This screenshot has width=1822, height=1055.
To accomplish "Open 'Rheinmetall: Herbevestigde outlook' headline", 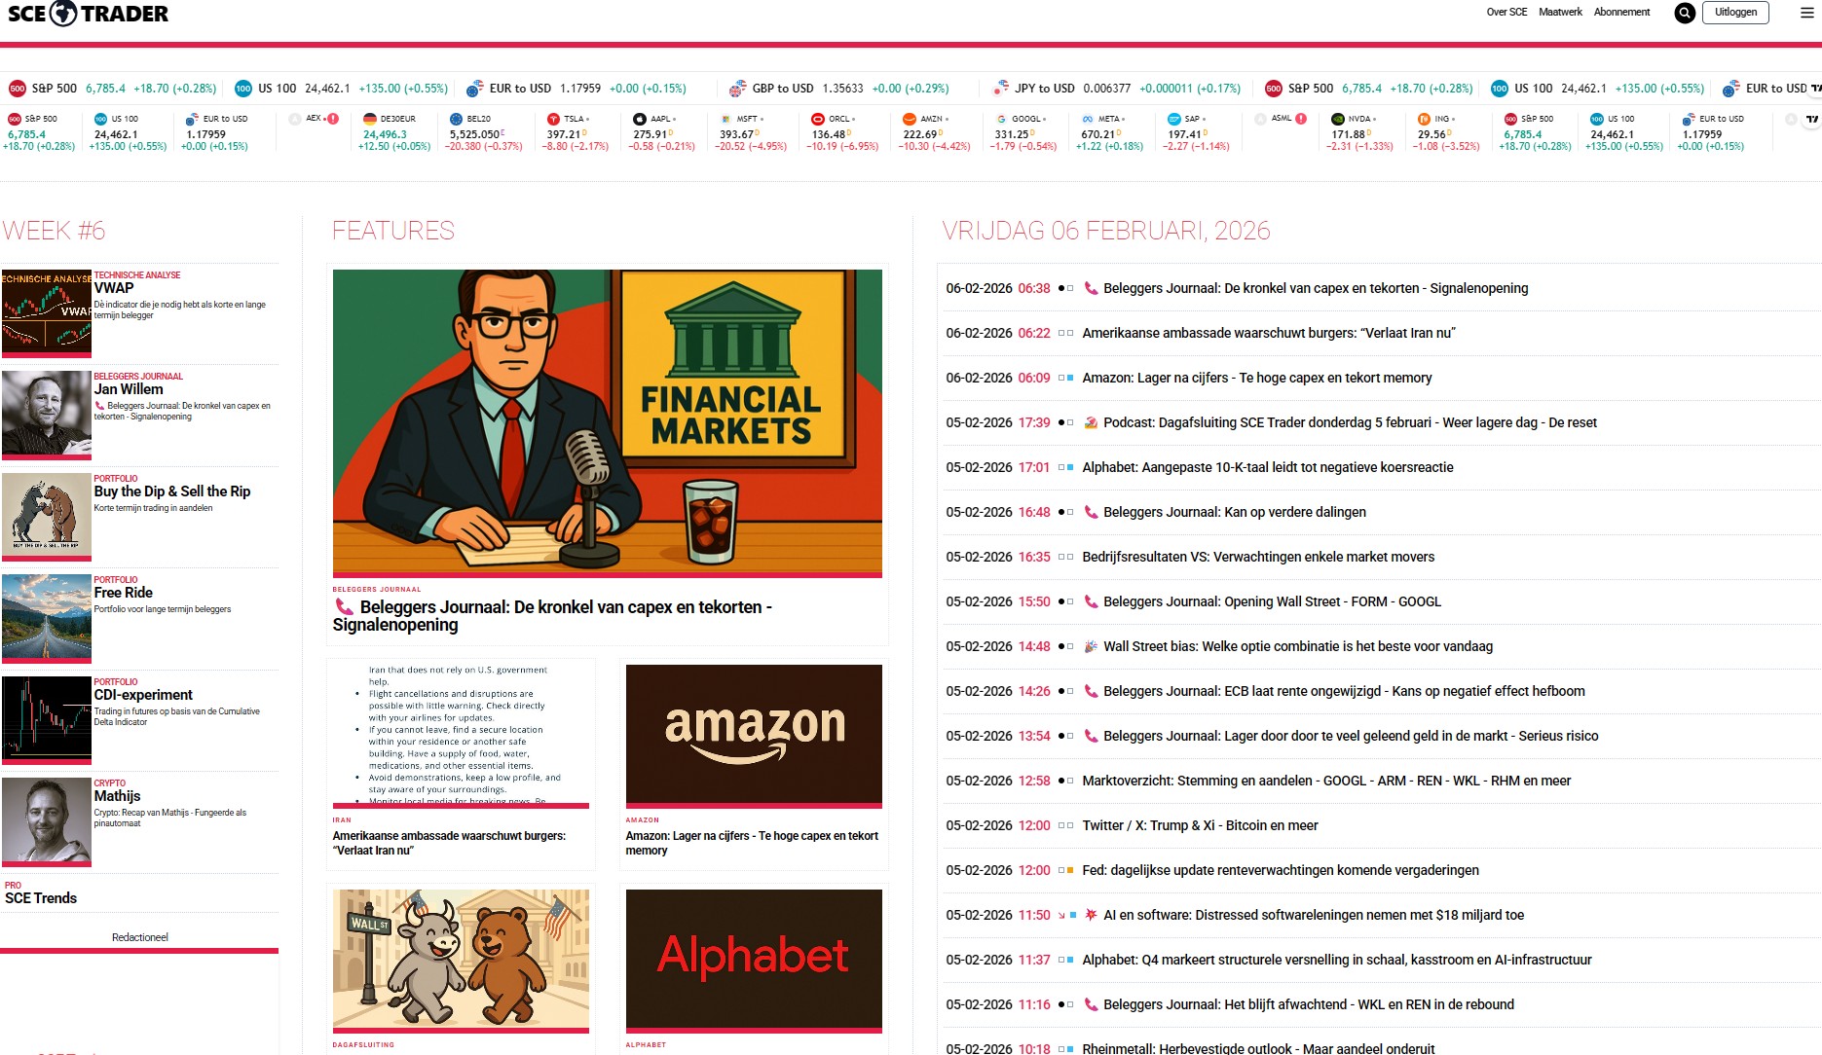I will (x=1258, y=1048).
